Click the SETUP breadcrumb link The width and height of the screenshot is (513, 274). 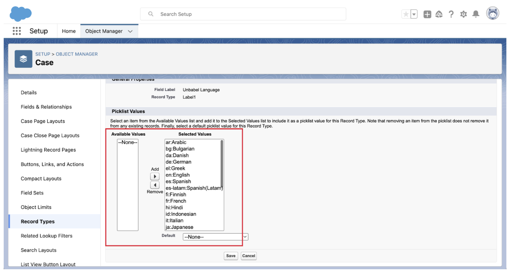43,54
